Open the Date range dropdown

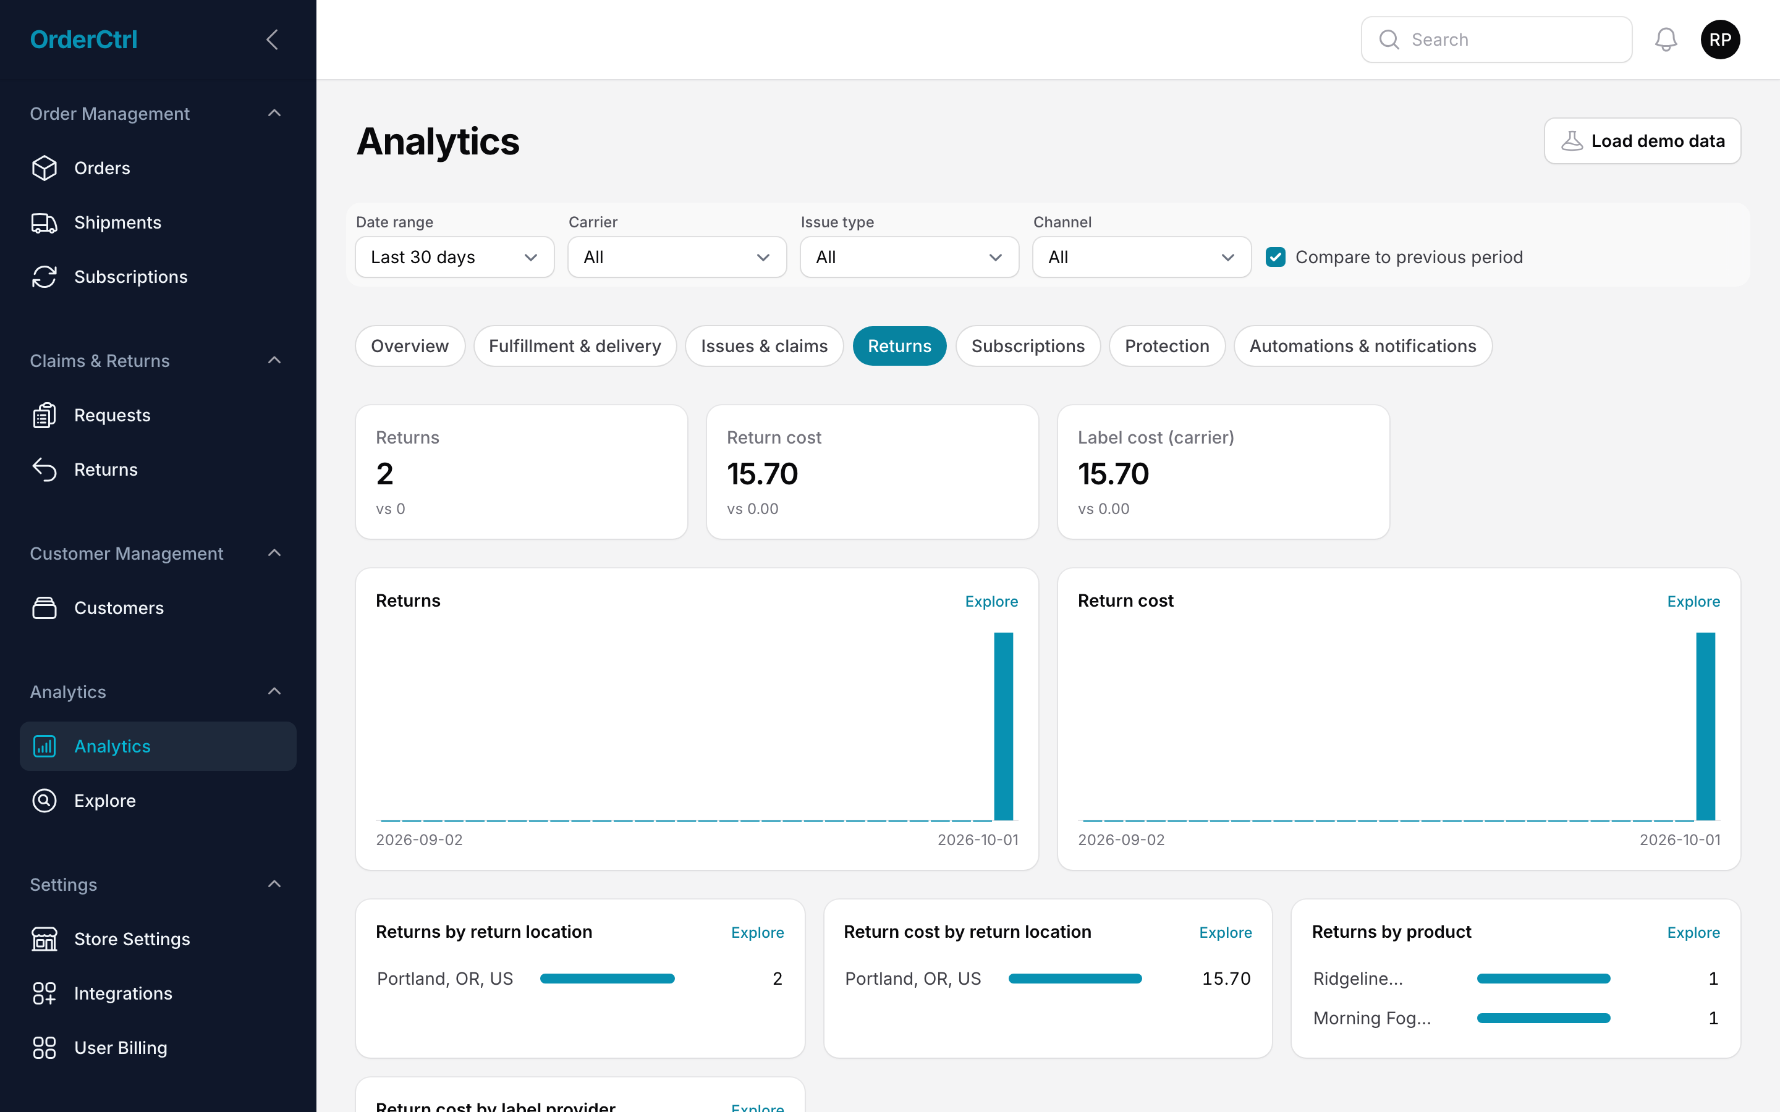454,258
